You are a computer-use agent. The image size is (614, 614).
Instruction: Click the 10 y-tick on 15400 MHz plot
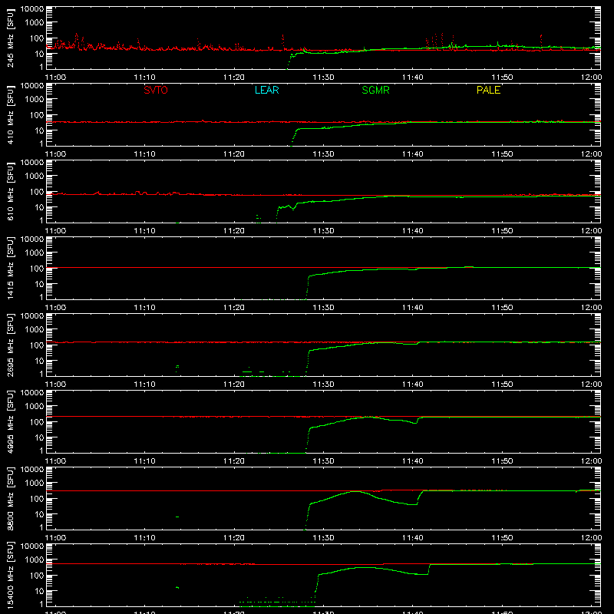[x=39, y=591]
